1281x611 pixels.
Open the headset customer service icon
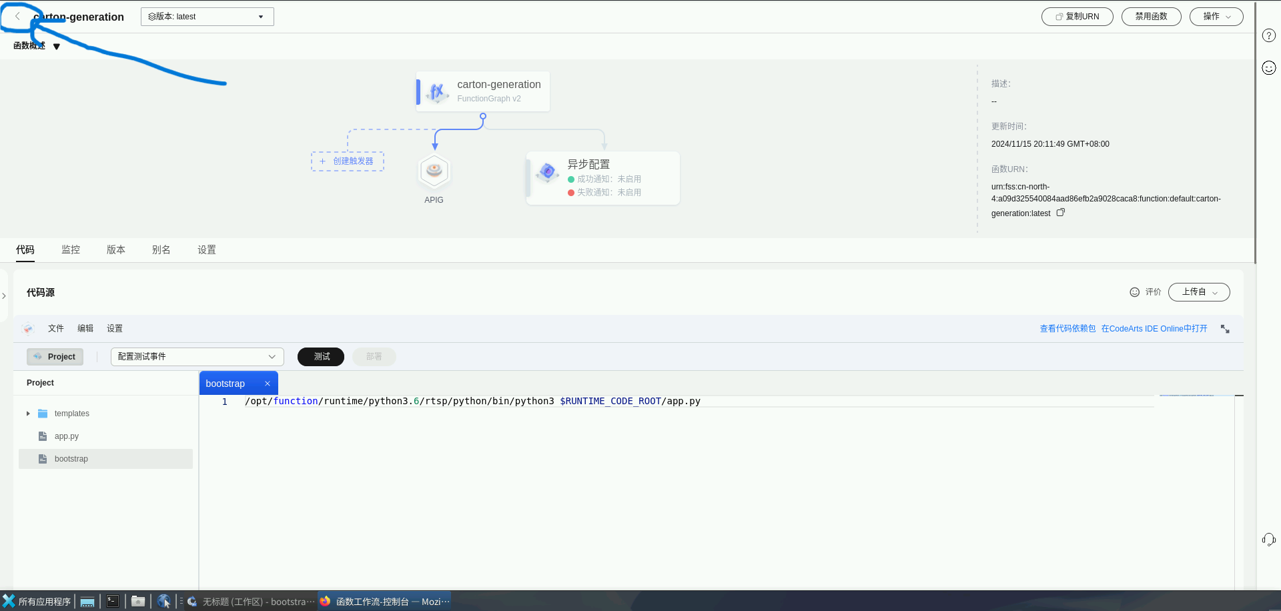[x=1268, y=540]
